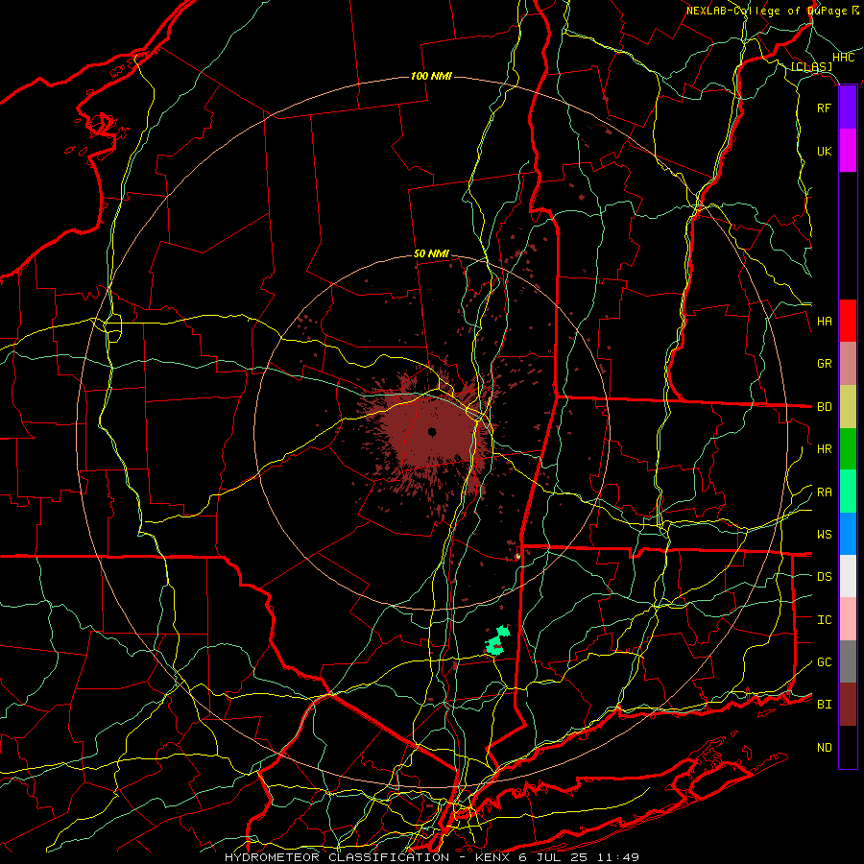Click the RA light green legend swatch

[848, 492]
